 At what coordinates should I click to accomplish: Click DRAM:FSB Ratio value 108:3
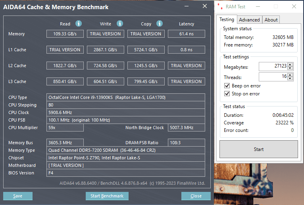coord(186,143)
